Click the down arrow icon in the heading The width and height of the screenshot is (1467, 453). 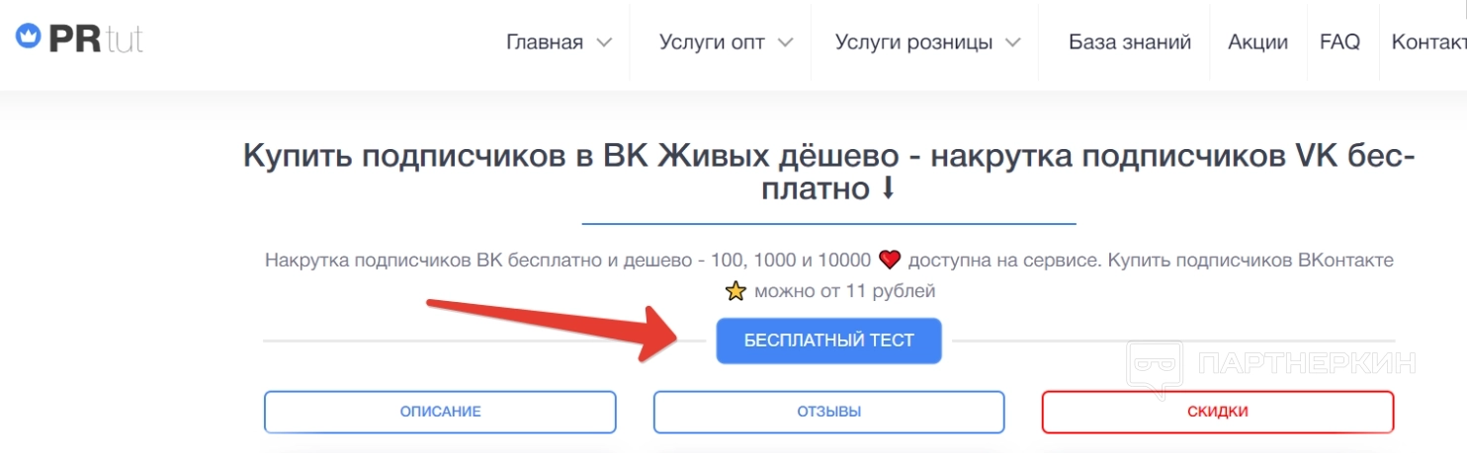(x=887, y=189)
